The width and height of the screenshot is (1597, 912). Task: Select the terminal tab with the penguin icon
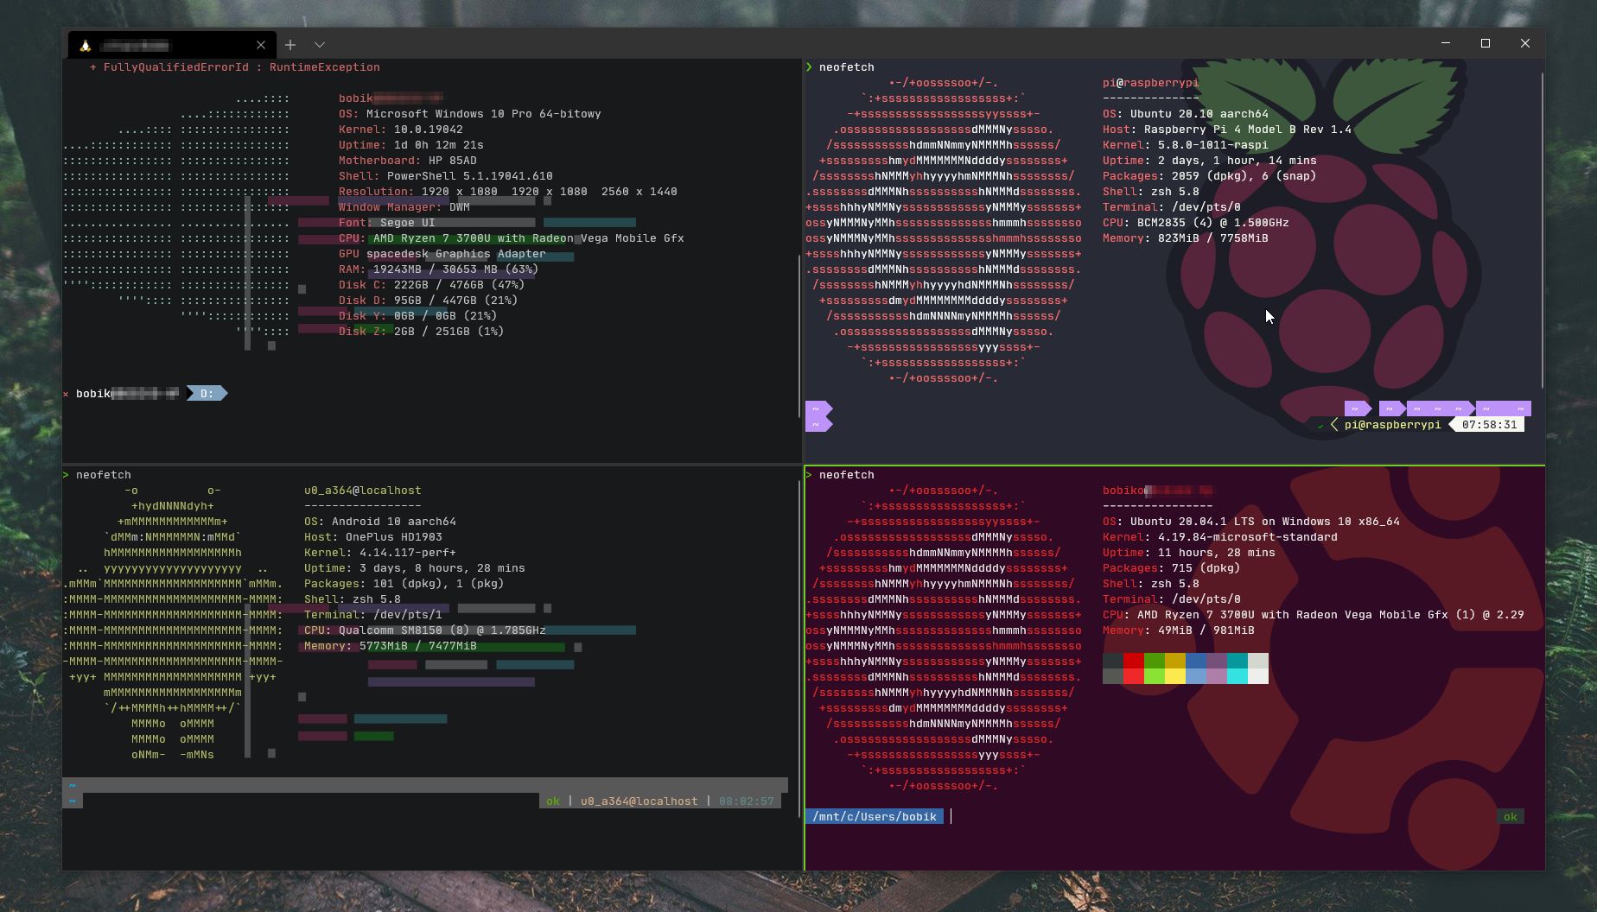click(x=171, y=45)
